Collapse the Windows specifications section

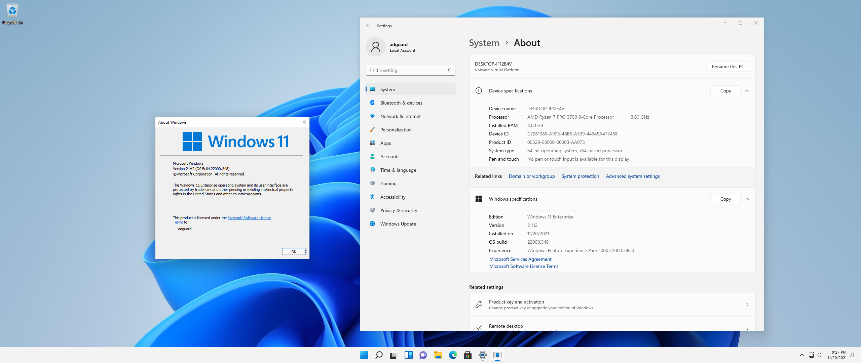pyautogui.click(x=747, y=199)
